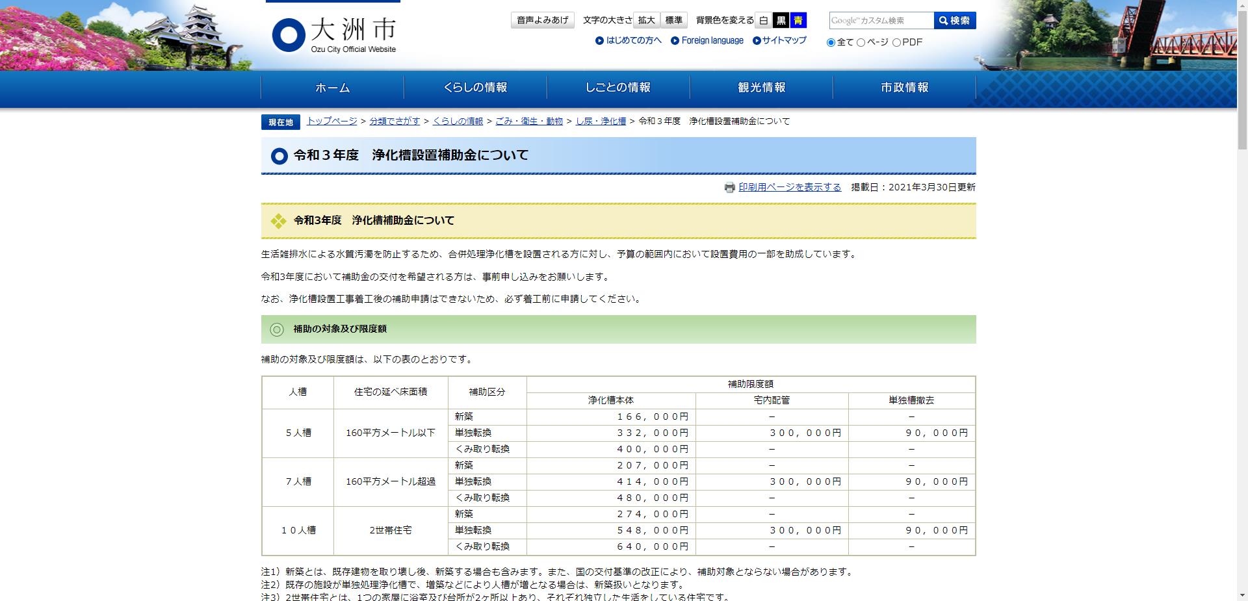Activate 音声よみあげ text-to-speech
1248x601 pixels.
[x=542, y=19]
